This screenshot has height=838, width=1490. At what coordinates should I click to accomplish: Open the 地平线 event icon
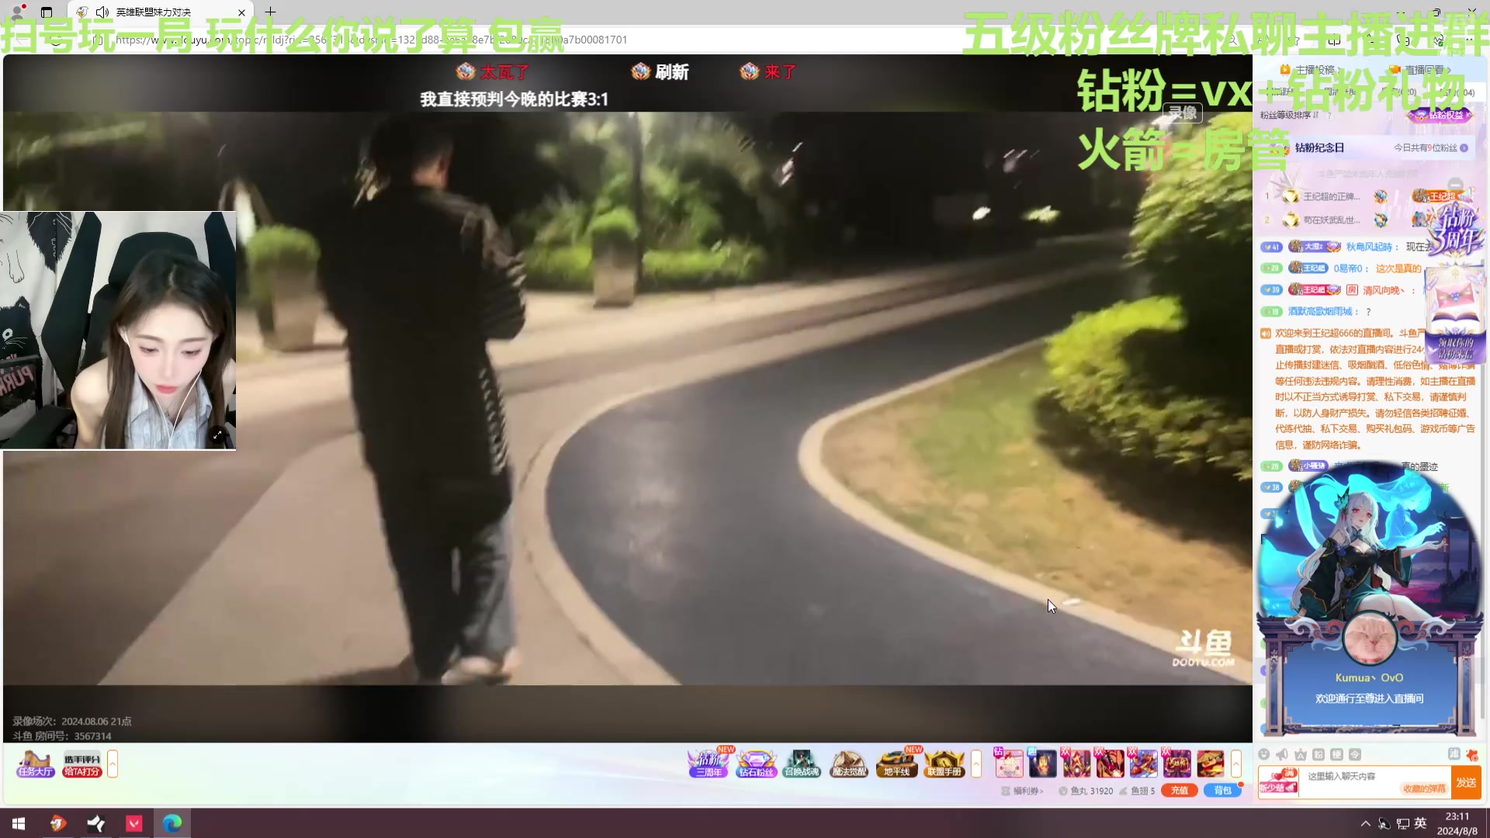pos(896,764)
